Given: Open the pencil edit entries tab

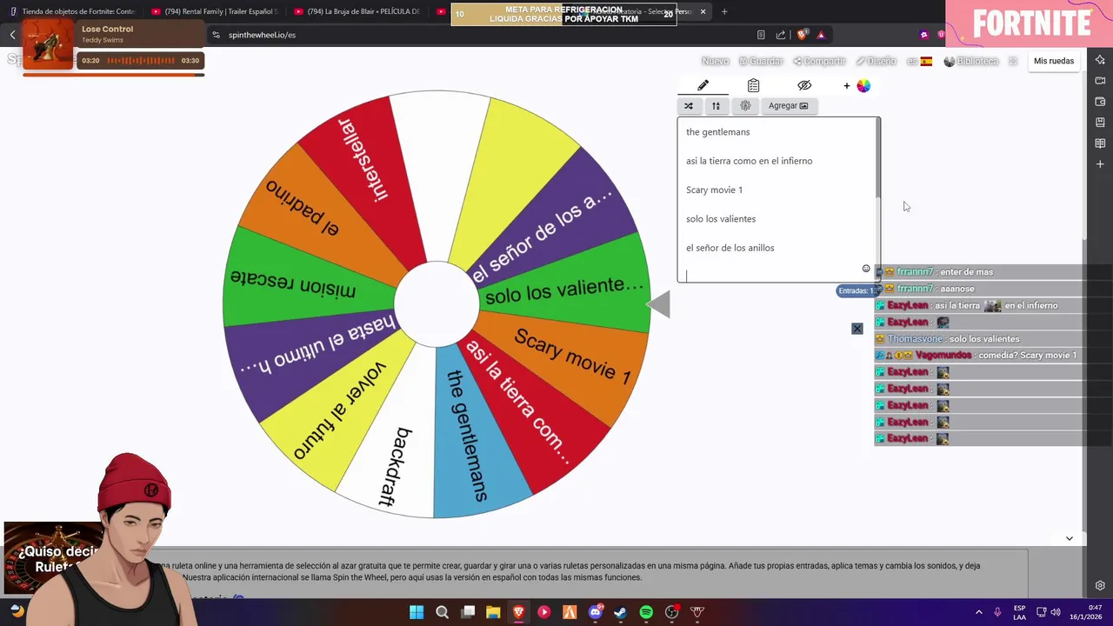Looking at the screenshot, I should pyautogui.click(x=703, y=85).
